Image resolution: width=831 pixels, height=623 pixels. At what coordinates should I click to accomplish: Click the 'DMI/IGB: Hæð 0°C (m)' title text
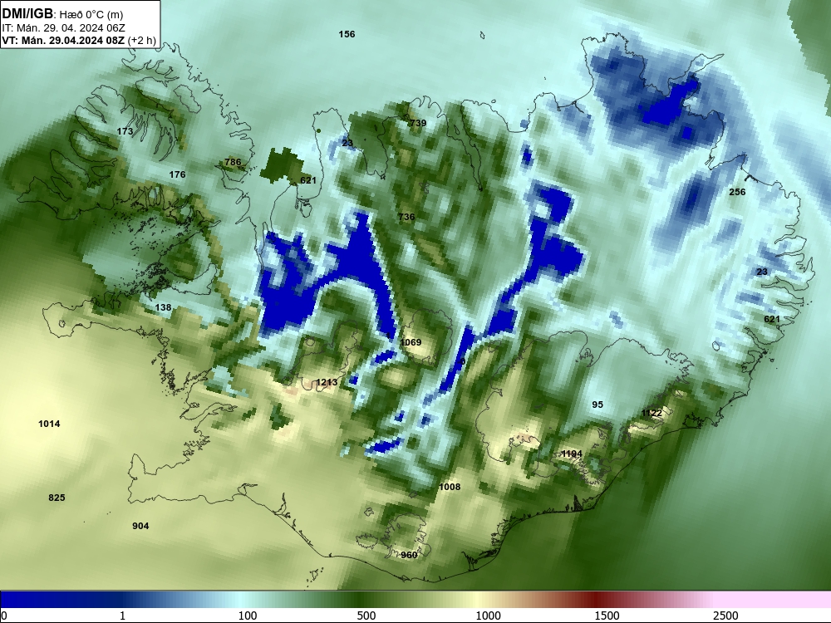coord(62,14)
